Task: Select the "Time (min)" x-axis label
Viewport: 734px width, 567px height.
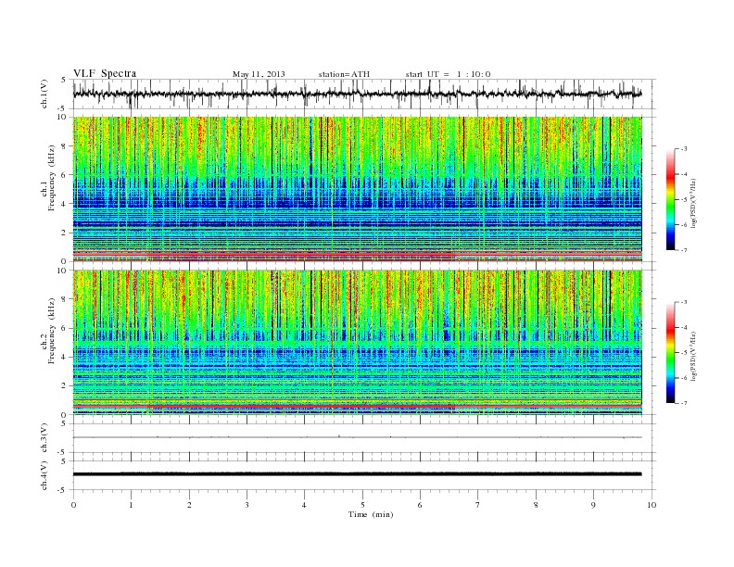Action: 371,514
